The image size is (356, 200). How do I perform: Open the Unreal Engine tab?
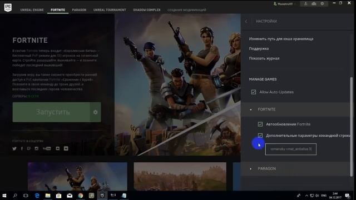pos(32,10)
